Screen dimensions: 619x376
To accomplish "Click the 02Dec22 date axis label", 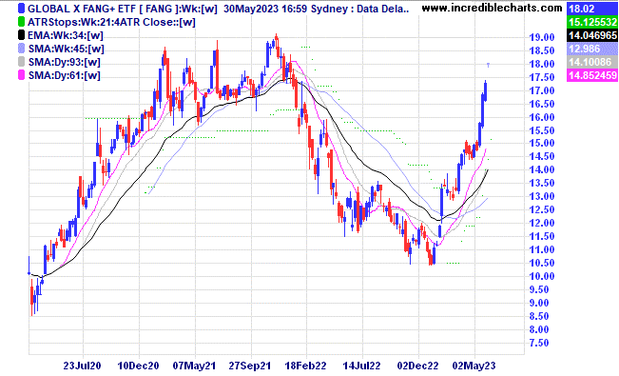I will (x=417, y=366).
